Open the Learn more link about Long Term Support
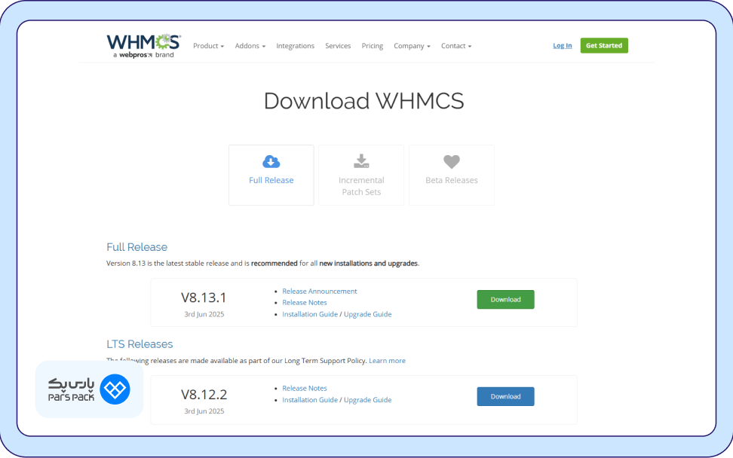733x458 pixels. pyautogui.click(x=387, y=360)
